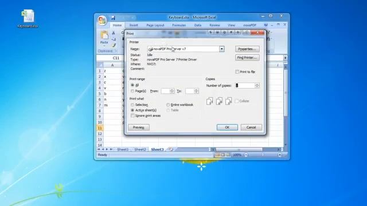This screenshot has width=367, height=206.
Task: Open the Paste options arrow
Action: 104,46
